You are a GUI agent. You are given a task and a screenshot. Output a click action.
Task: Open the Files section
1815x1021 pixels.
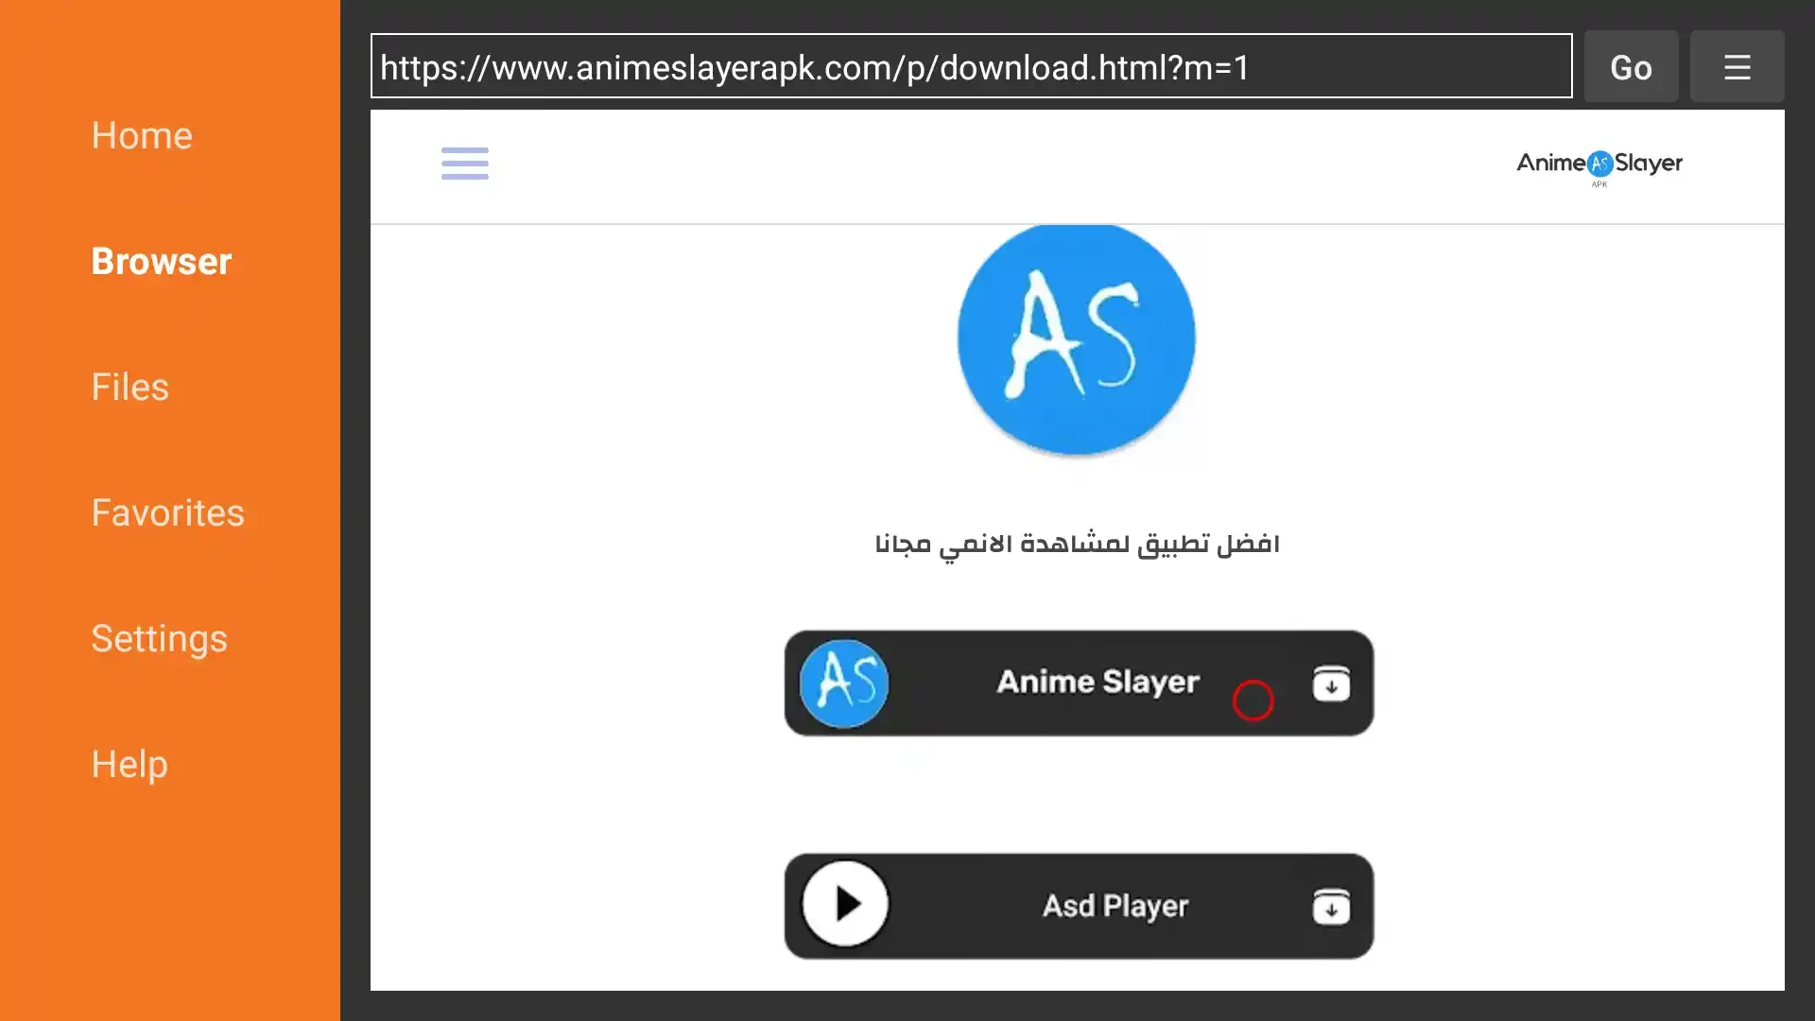click(130, 387)
